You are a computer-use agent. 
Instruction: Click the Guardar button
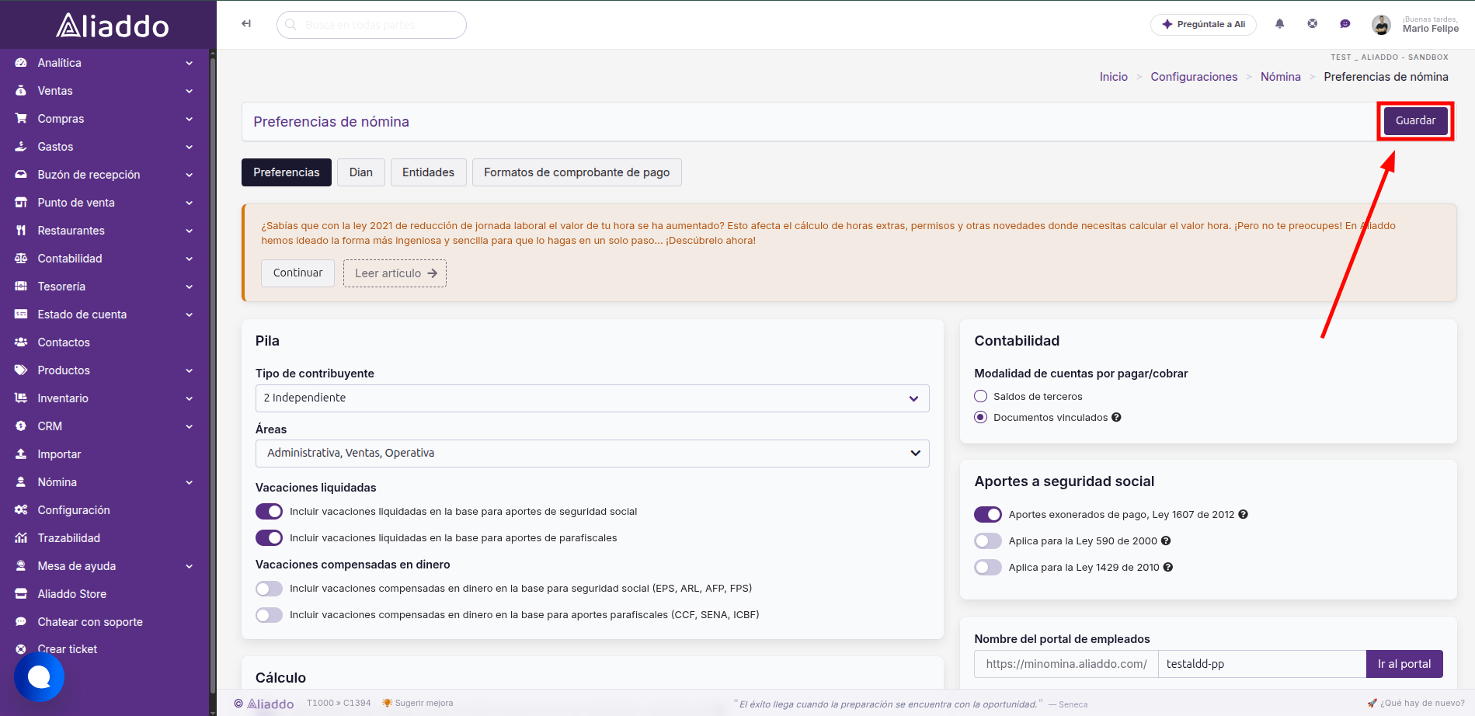[x=1415, y=120]
